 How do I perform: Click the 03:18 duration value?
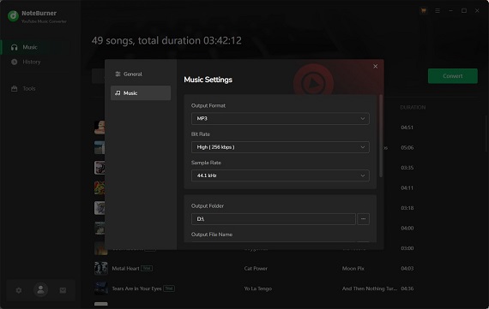pos(407,208)
